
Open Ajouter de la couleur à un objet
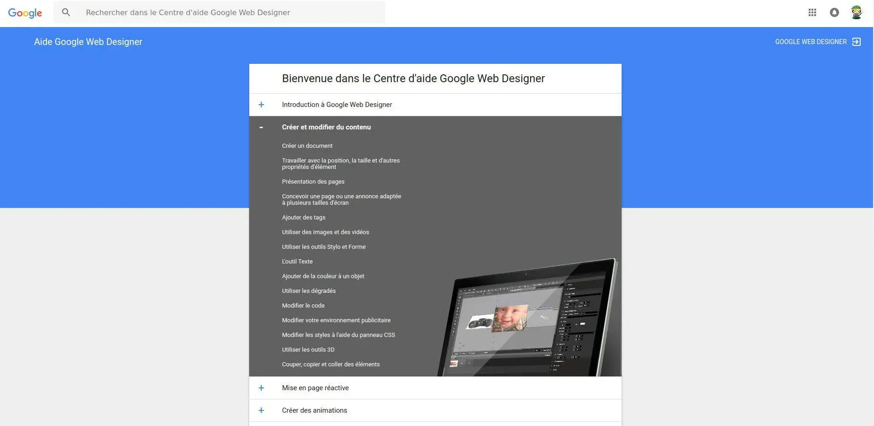pos(323,276)
